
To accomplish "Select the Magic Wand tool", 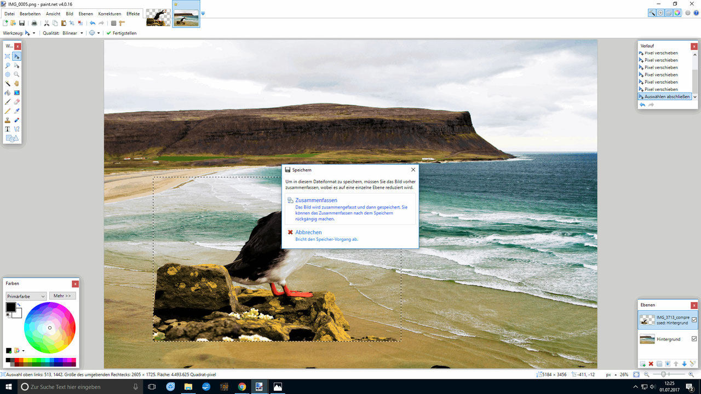I will click(7, 83).
